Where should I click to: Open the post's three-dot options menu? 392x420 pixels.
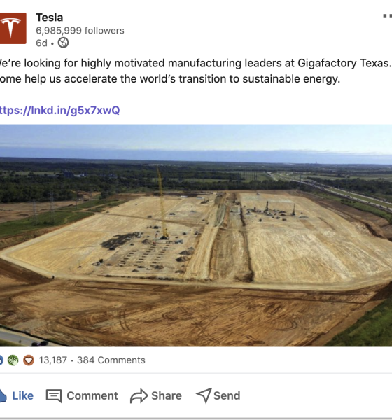click(x=387, y=16)
